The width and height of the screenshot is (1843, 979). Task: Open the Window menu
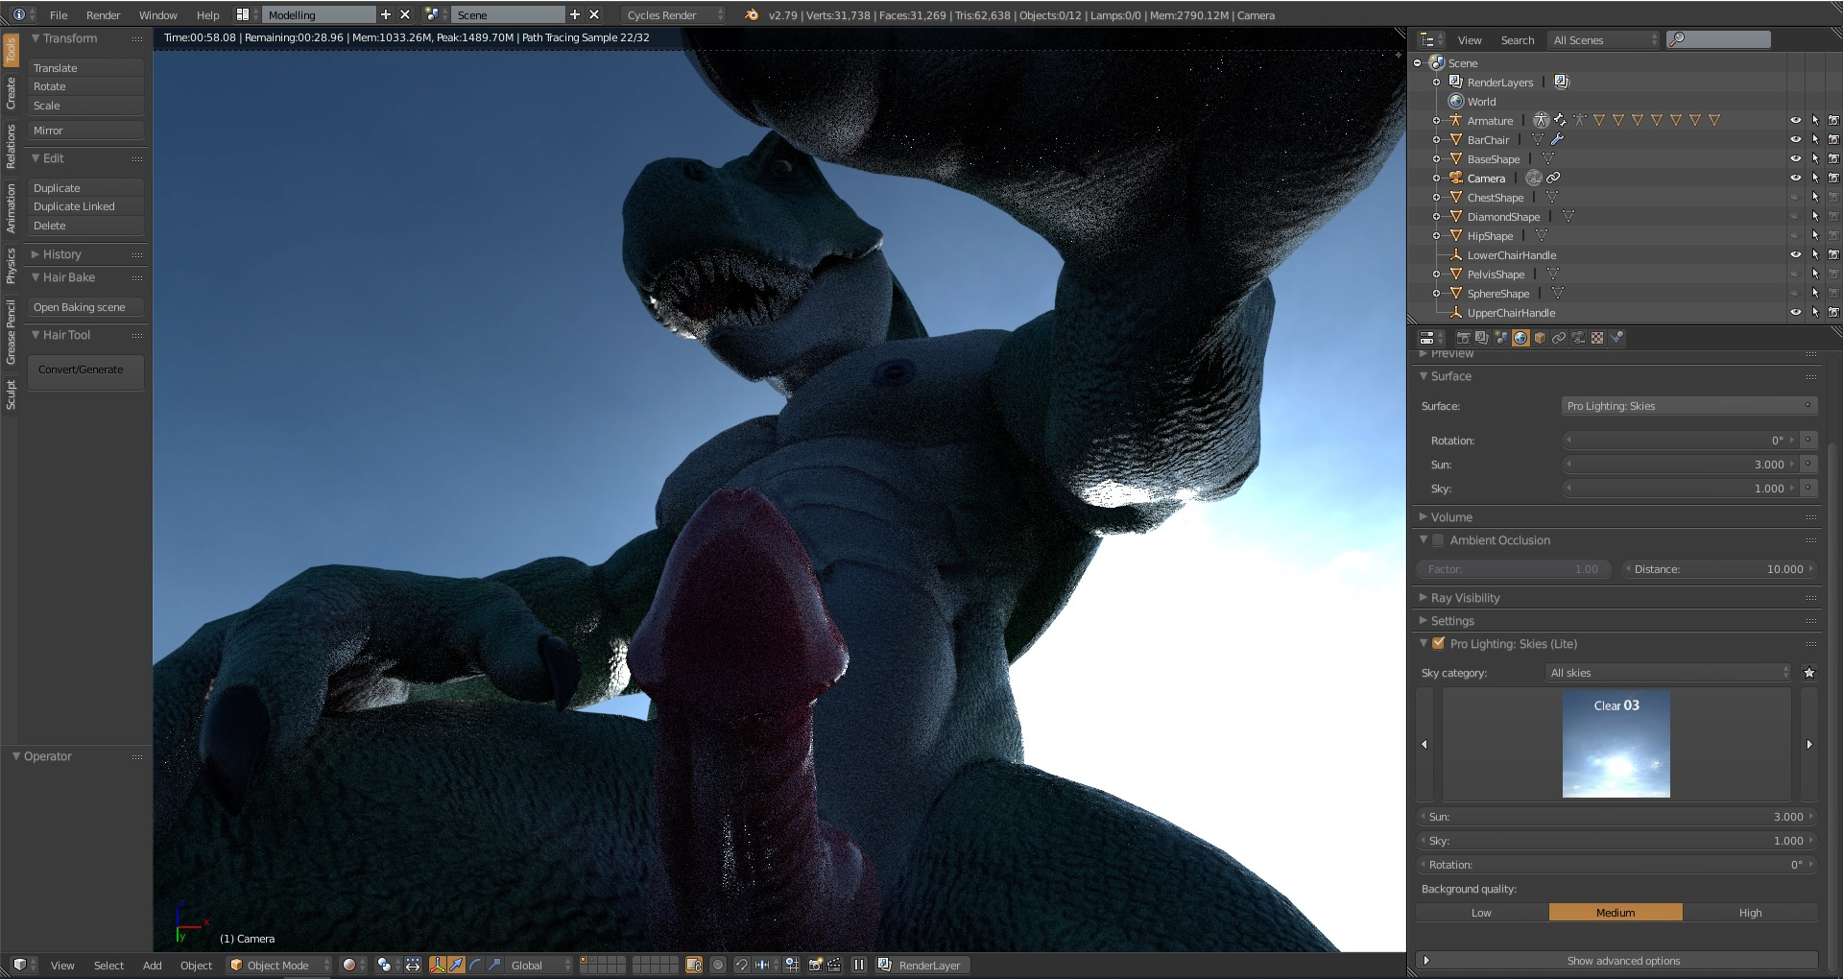[x=157, y=14]
